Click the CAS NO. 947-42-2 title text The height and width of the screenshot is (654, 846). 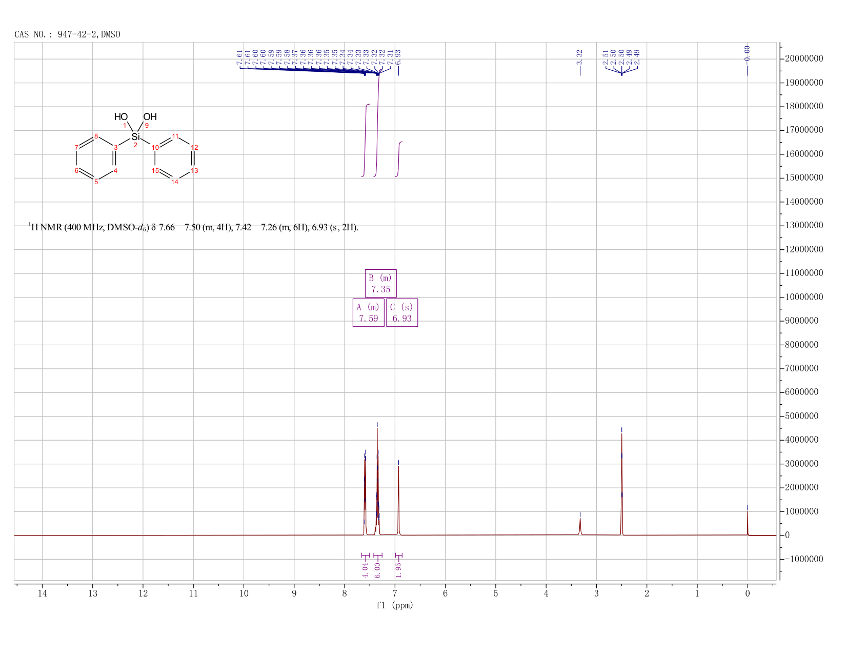(x=67, y=34)
